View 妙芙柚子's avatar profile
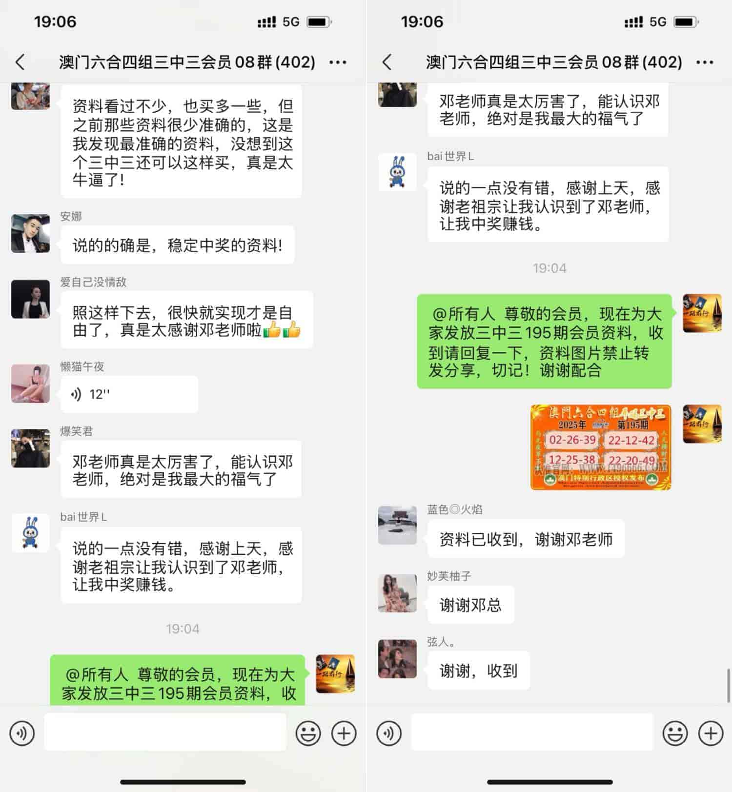Screen dimensions: 732x792 [x=397, y=593]
